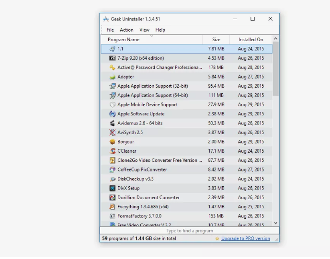Click the Avidemux 2.6 icon
The width and height of the screenshot is (330, 259).
113,124
